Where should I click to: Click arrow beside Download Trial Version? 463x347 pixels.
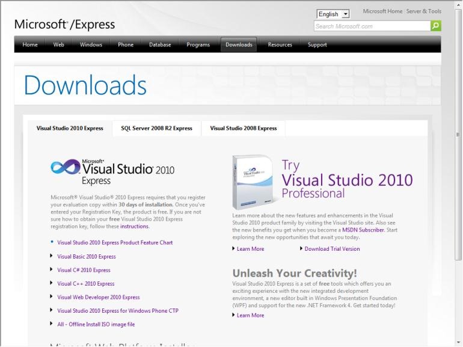[x=301, y=248]
